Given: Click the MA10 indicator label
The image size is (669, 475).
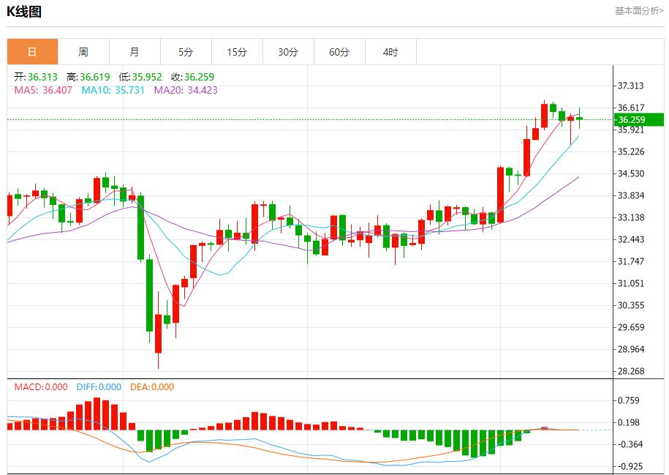Looking at the screenshot, I should (x=113, y=90).
